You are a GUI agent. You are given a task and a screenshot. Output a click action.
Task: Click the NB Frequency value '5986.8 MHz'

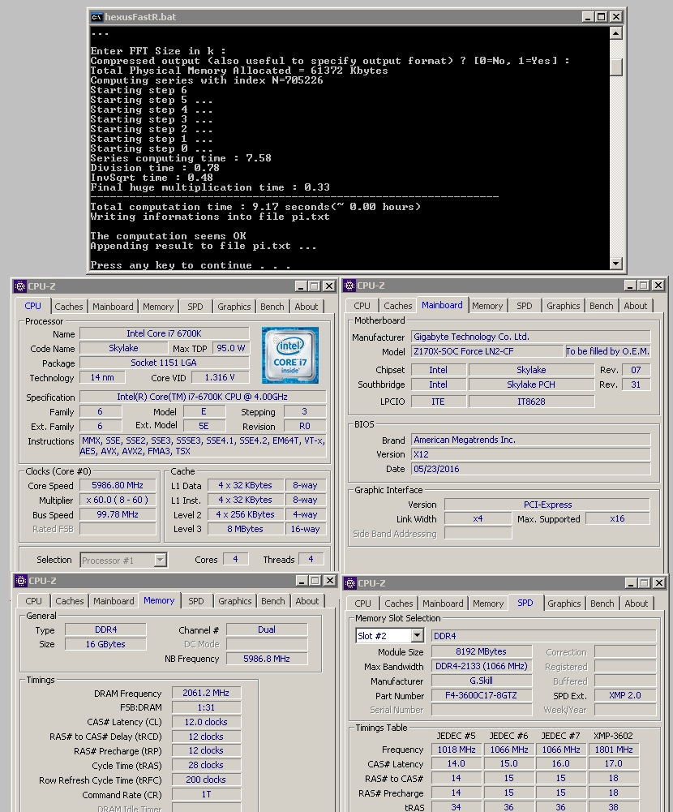[267, 659]
